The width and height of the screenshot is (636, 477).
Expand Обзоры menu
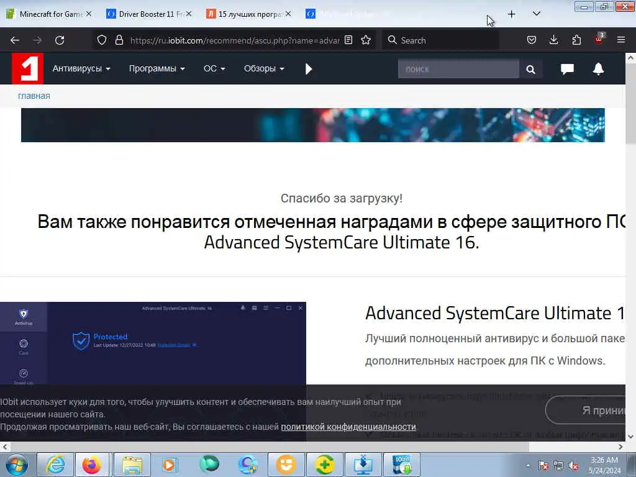point(263,68)
